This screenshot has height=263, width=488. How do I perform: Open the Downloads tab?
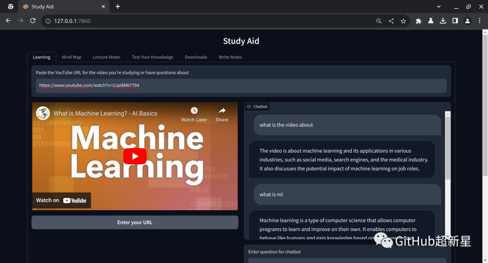click(196, 57)
